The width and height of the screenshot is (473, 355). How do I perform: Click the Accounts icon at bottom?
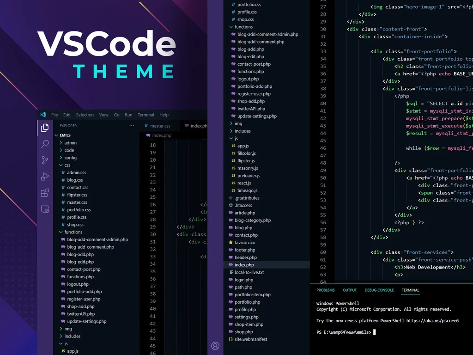click(215, 346)
